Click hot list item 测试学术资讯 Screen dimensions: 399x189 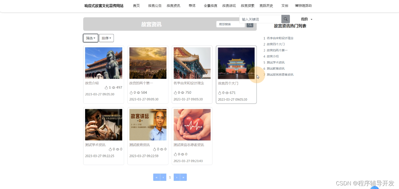coord(276,62)
